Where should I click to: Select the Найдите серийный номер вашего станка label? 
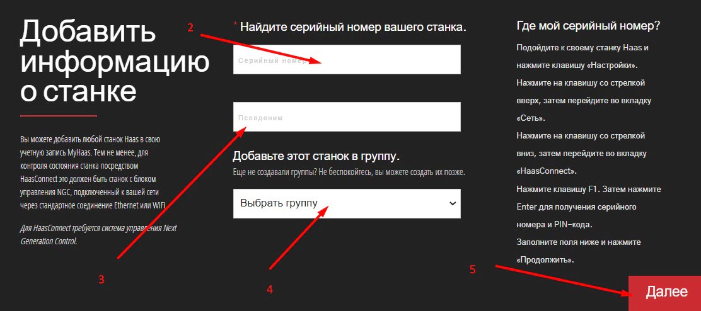coord(353,27)
